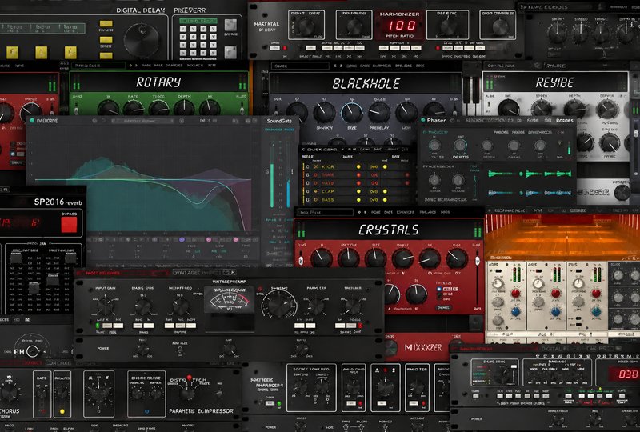640x432 pixels.
Task: Click the Phaser DEPTH knob
Action: tap(460, 145)
